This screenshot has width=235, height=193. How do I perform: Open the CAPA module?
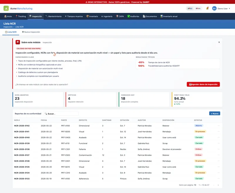point(120,16)
